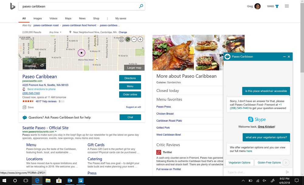Switch to the News tab

coord(82,18)
